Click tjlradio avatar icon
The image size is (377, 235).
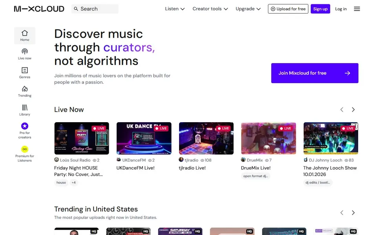181,159
